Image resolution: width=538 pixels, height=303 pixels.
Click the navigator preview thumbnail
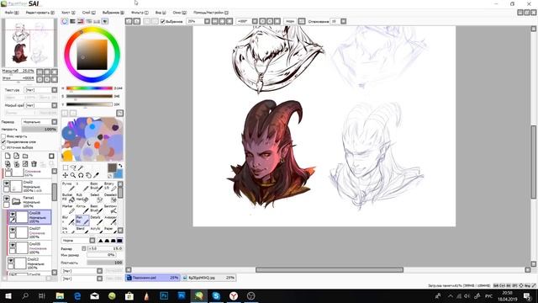coord(29,42)
